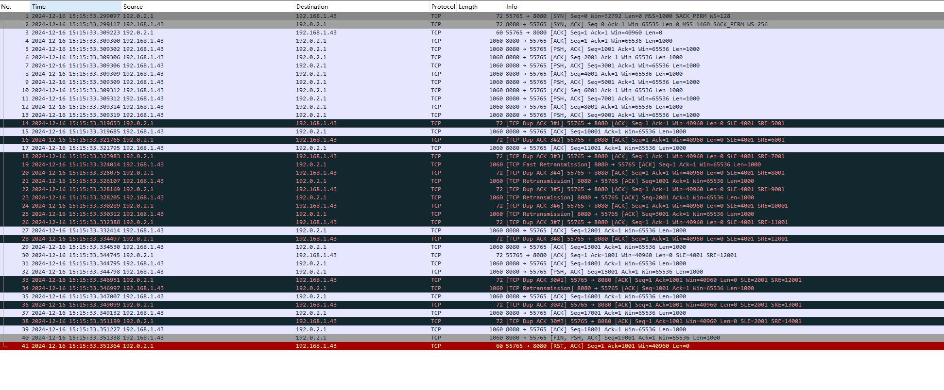Sort by the Time column header
Image resolution: width=944 pixels, height=390 pixels.
click(x=75, y=6)
